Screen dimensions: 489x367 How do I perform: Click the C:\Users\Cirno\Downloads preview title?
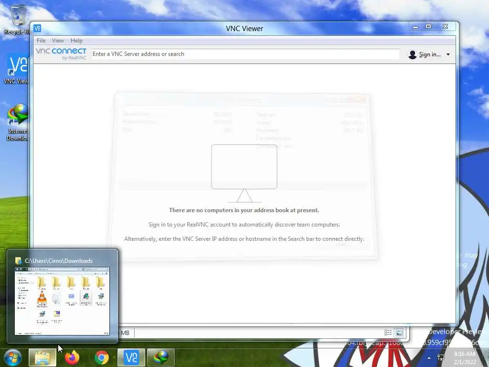(59, 260)
